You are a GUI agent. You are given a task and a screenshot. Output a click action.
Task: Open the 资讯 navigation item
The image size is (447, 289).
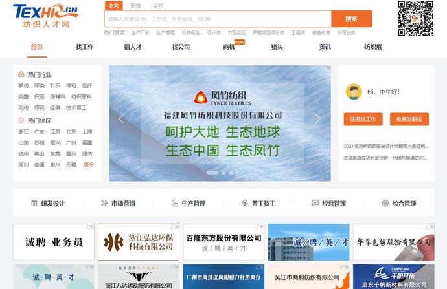[x=325, y=47]
